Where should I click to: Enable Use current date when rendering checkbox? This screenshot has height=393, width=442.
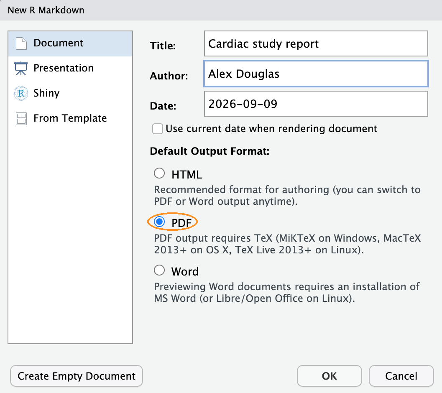click(x=158, y=129)
